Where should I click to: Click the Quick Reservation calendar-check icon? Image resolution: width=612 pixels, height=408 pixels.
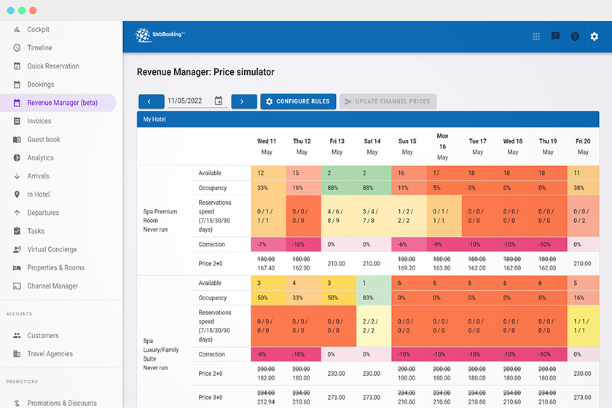pos(17,66)
